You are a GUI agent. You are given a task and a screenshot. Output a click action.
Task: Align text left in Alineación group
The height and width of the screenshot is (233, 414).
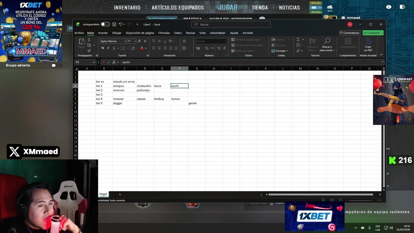[154, 48]
